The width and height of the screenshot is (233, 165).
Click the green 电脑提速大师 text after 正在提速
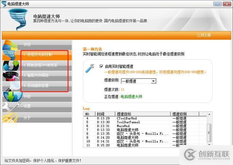point(131,97)
